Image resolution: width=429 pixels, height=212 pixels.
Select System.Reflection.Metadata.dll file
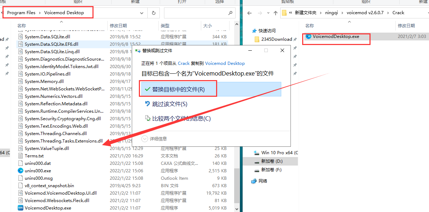[x=56, y=104]
